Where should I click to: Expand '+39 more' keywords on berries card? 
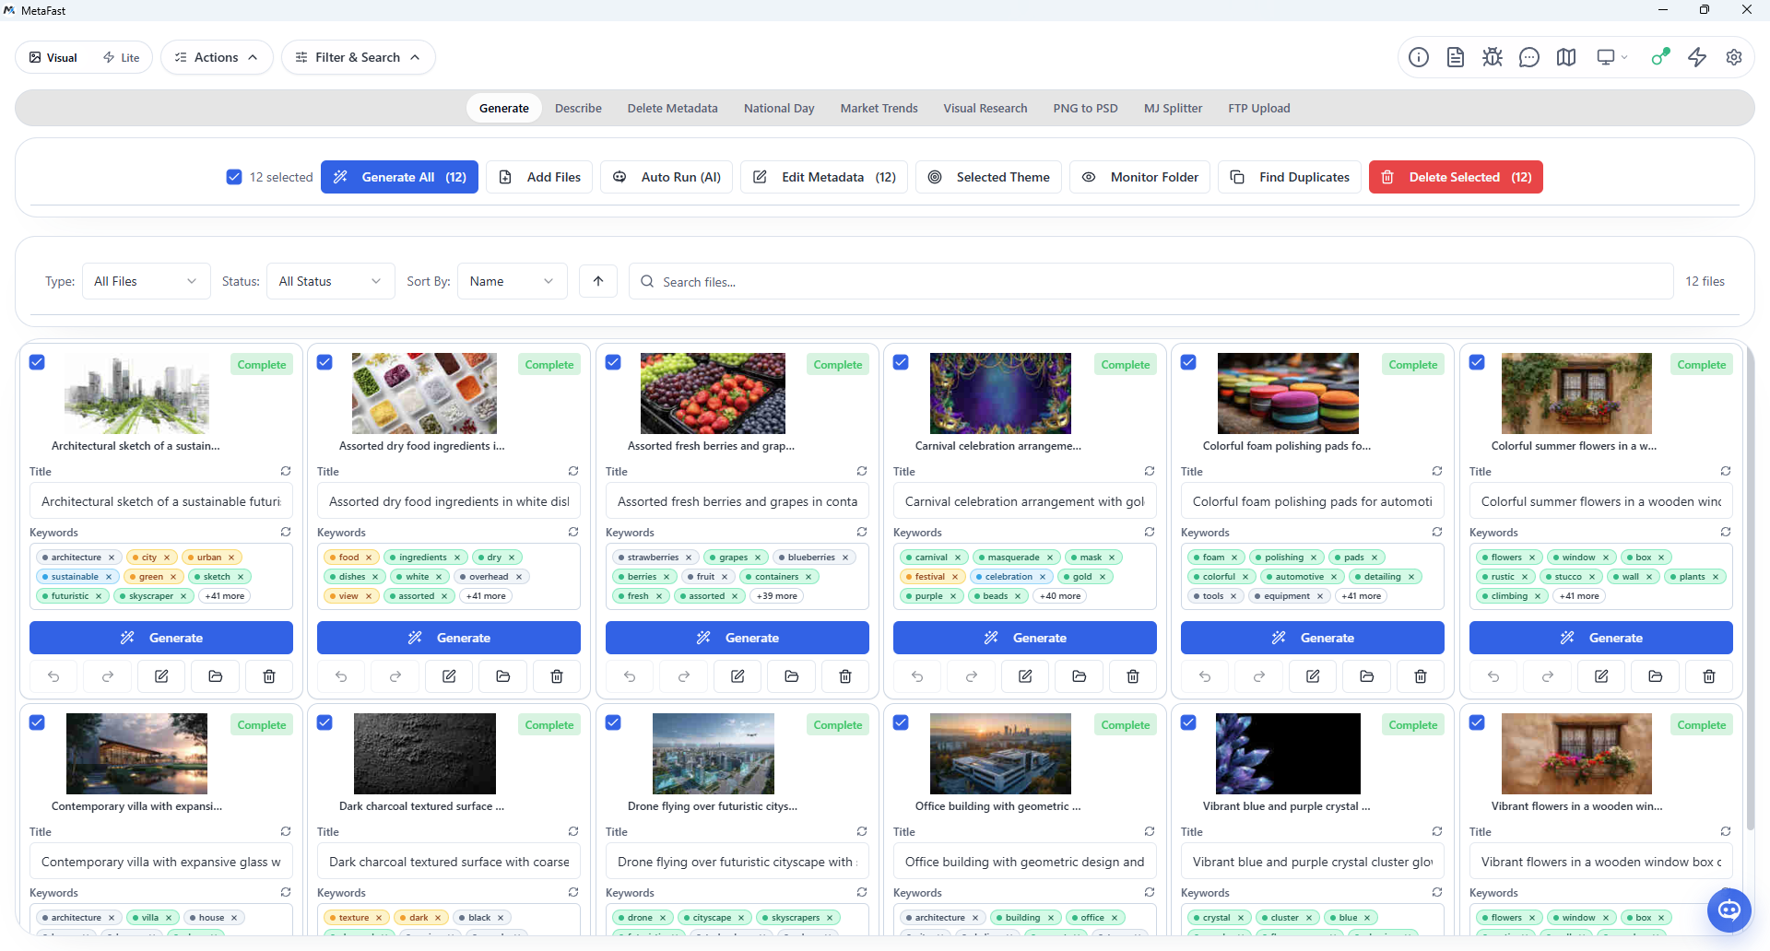(777, 596)
